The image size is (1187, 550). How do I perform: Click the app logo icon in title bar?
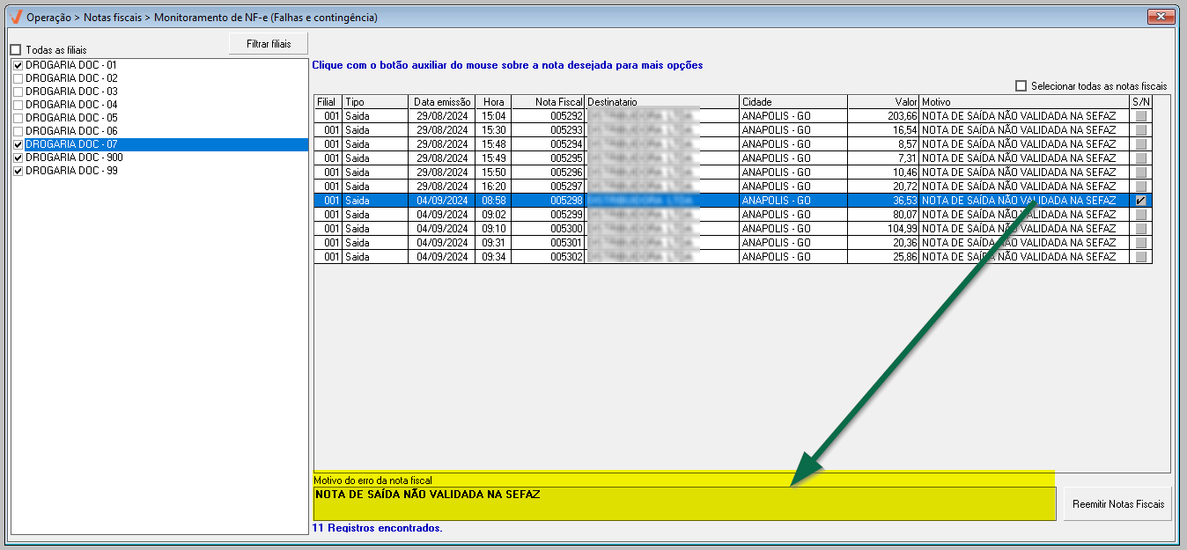click(x=15, y=17)
